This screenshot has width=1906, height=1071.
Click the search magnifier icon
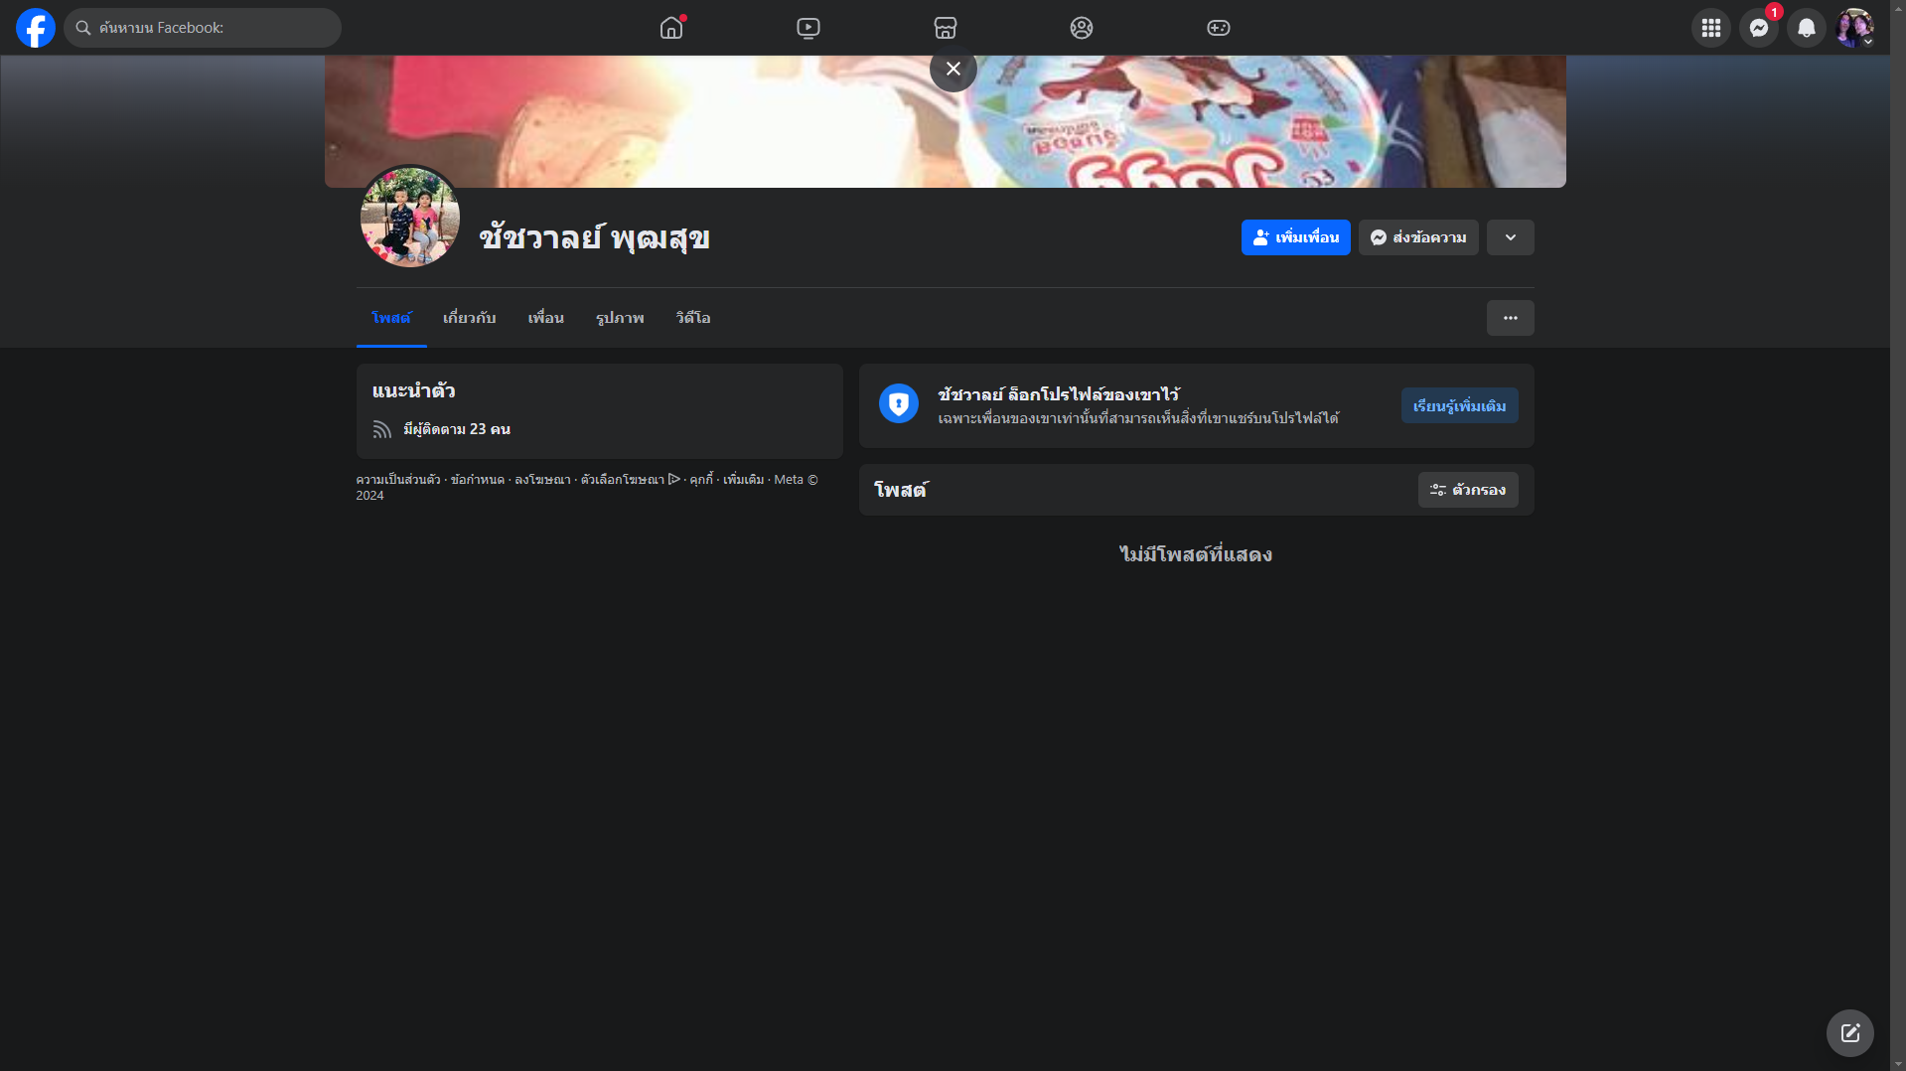pyautogui.click(x=83, y=28)
